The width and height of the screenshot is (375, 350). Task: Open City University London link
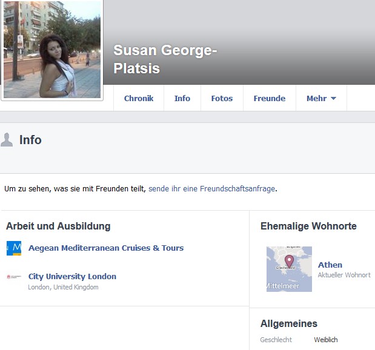pos(72,276)
